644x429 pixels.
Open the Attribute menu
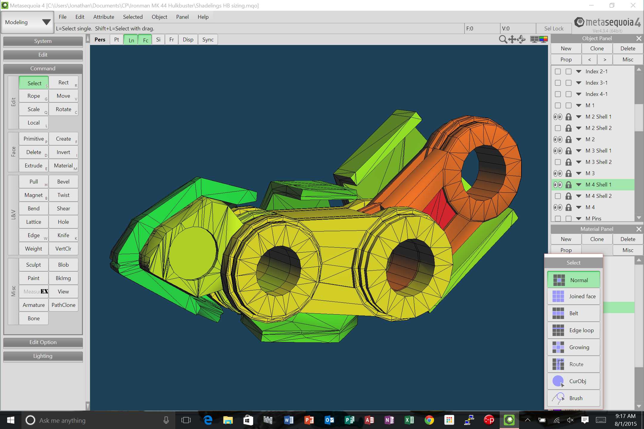pos(104,17)
